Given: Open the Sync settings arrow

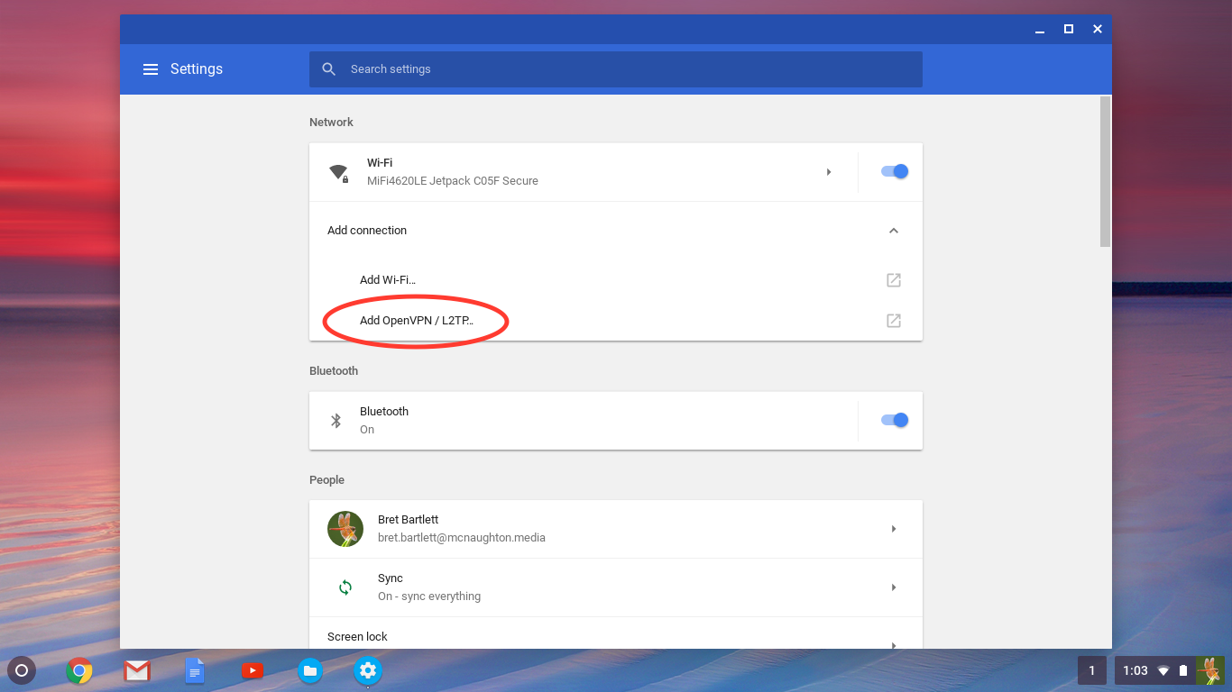Looking at the screenshot, I should click(x=893, y=587).
